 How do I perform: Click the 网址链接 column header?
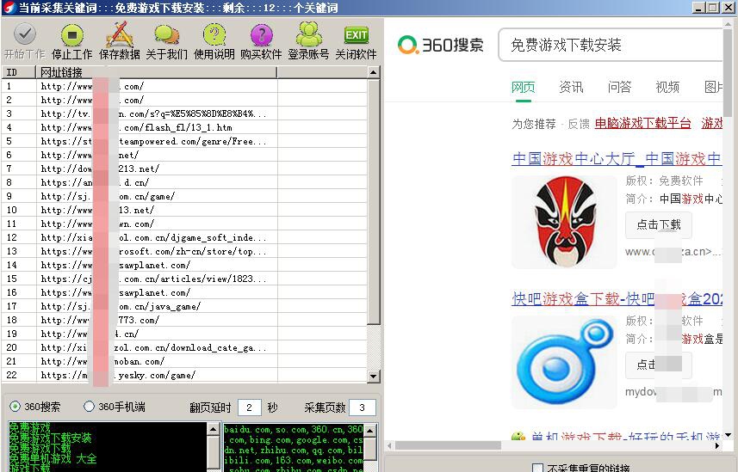(156, 72)
